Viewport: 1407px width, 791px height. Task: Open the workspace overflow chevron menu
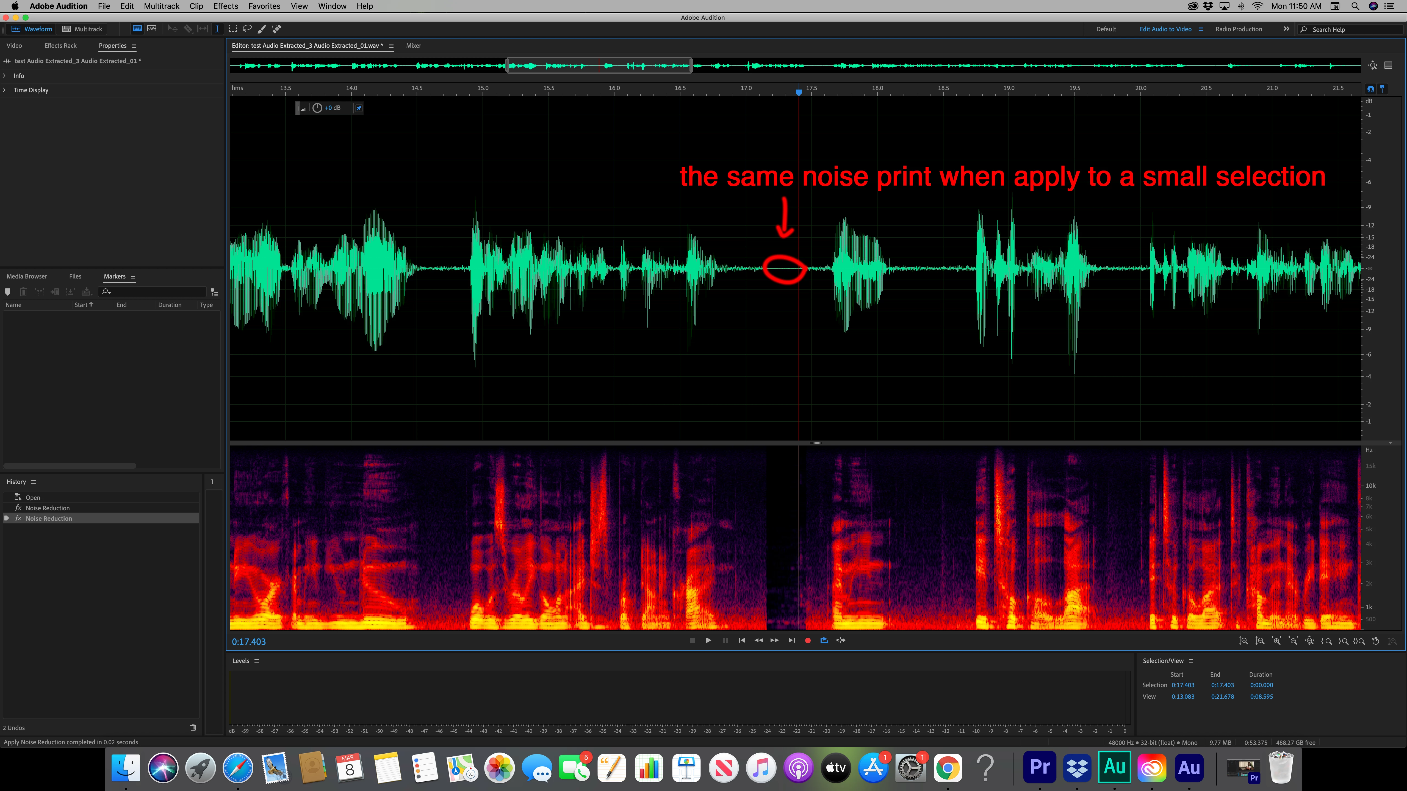1286,29
